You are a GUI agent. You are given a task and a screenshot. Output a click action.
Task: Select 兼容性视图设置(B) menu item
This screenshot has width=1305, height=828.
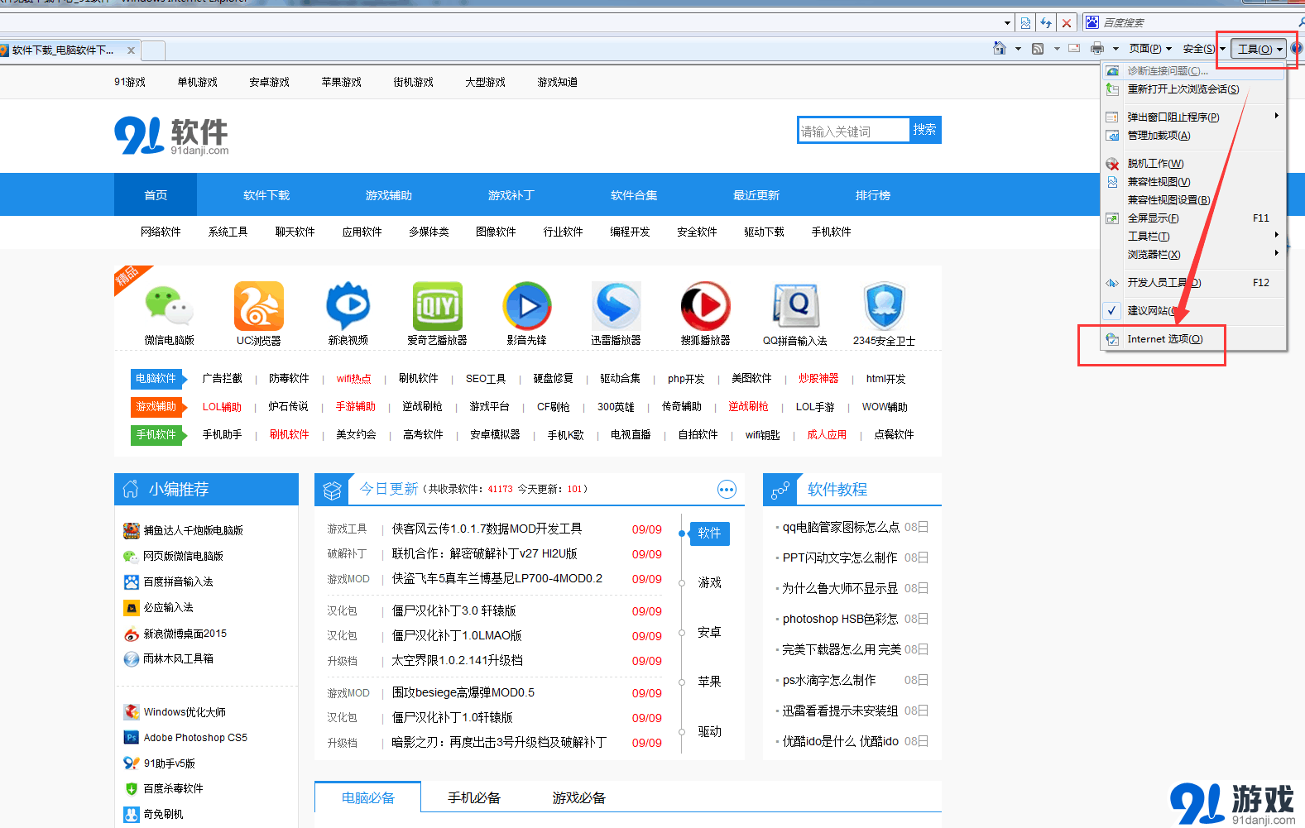click(1193, 200)
